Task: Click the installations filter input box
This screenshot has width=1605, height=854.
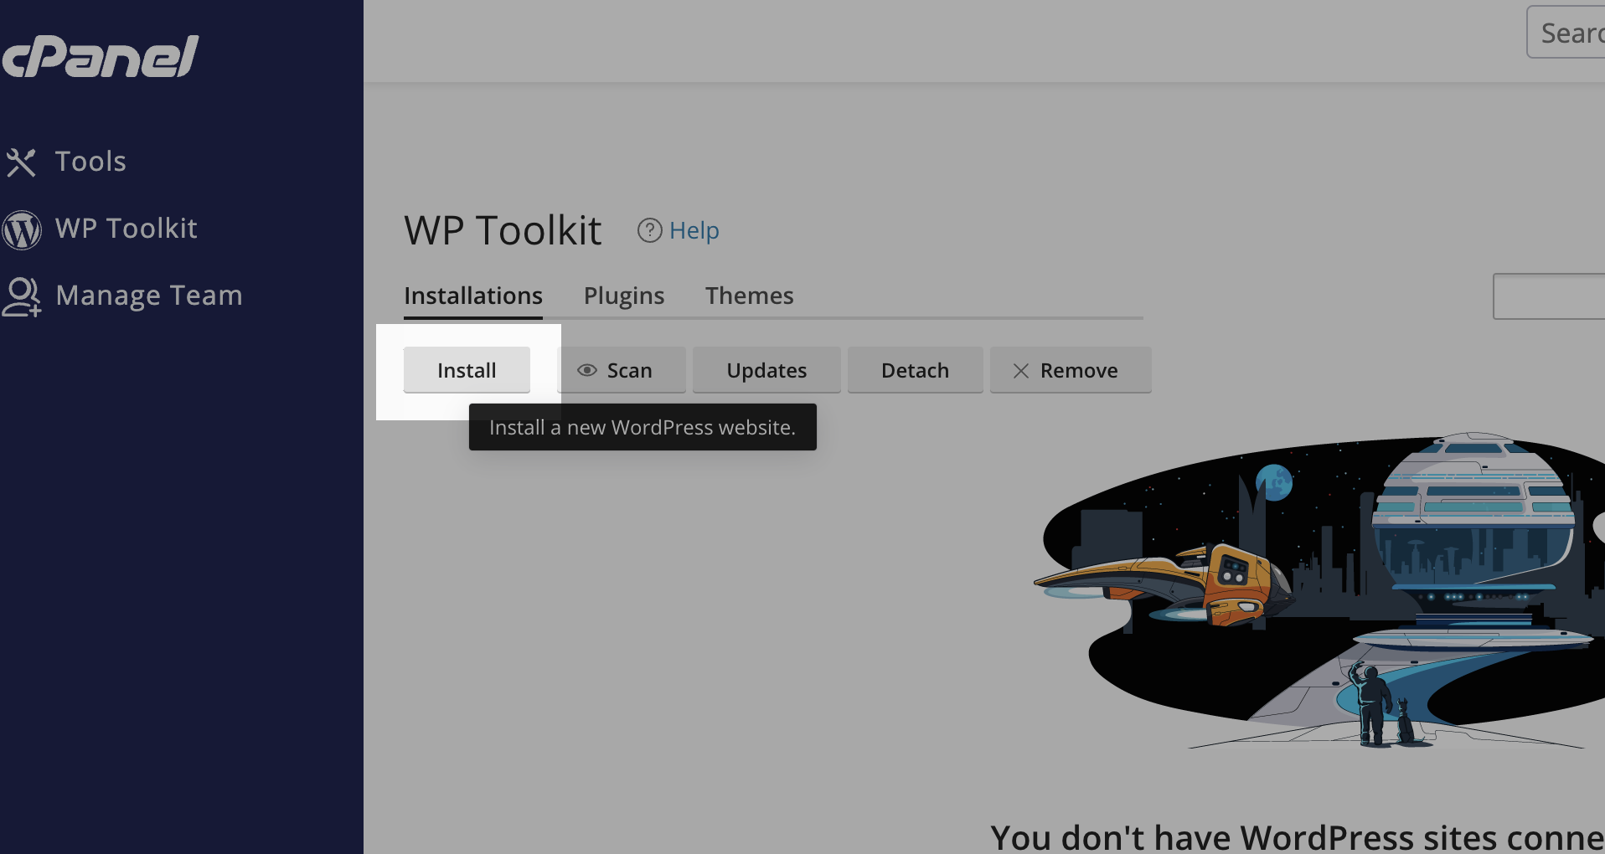Action: 1549,296
